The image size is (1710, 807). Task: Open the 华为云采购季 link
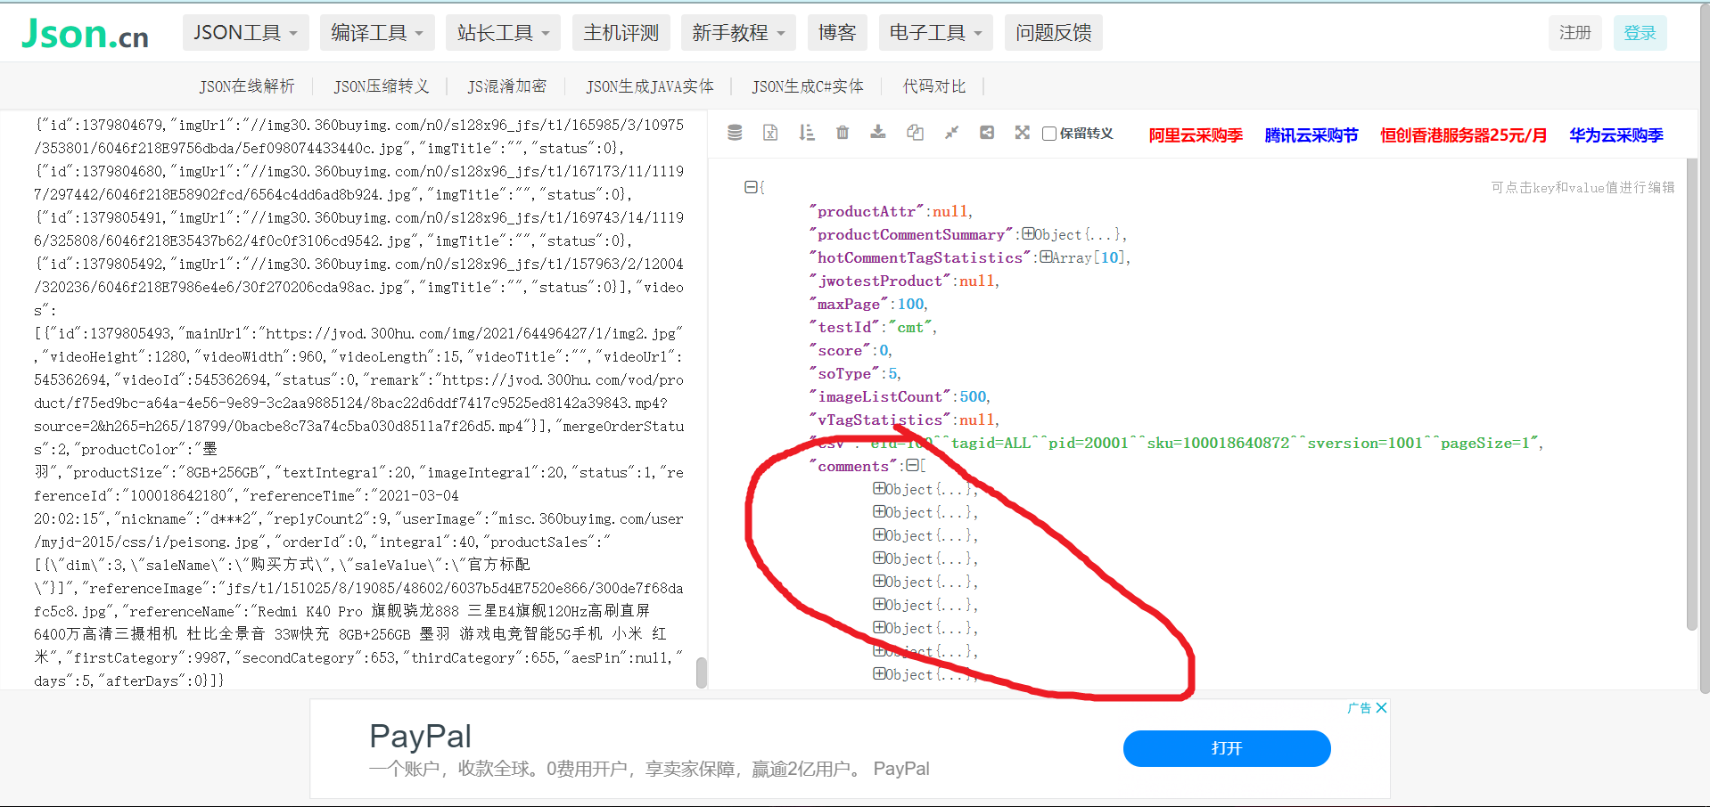pyautogui.click(x=1616, y=135)
